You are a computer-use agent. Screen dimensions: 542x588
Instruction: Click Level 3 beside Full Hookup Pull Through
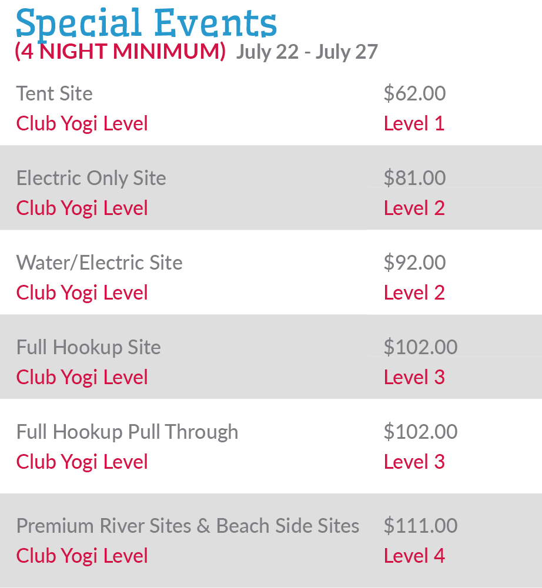point(414,462)
